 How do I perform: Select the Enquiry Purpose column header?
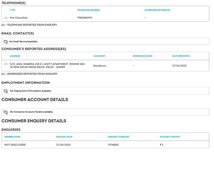tap(119, 137)
